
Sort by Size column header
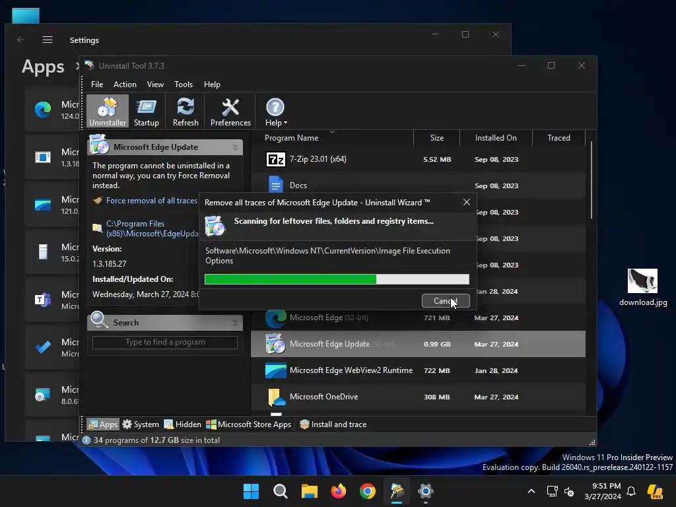point(437,138)
